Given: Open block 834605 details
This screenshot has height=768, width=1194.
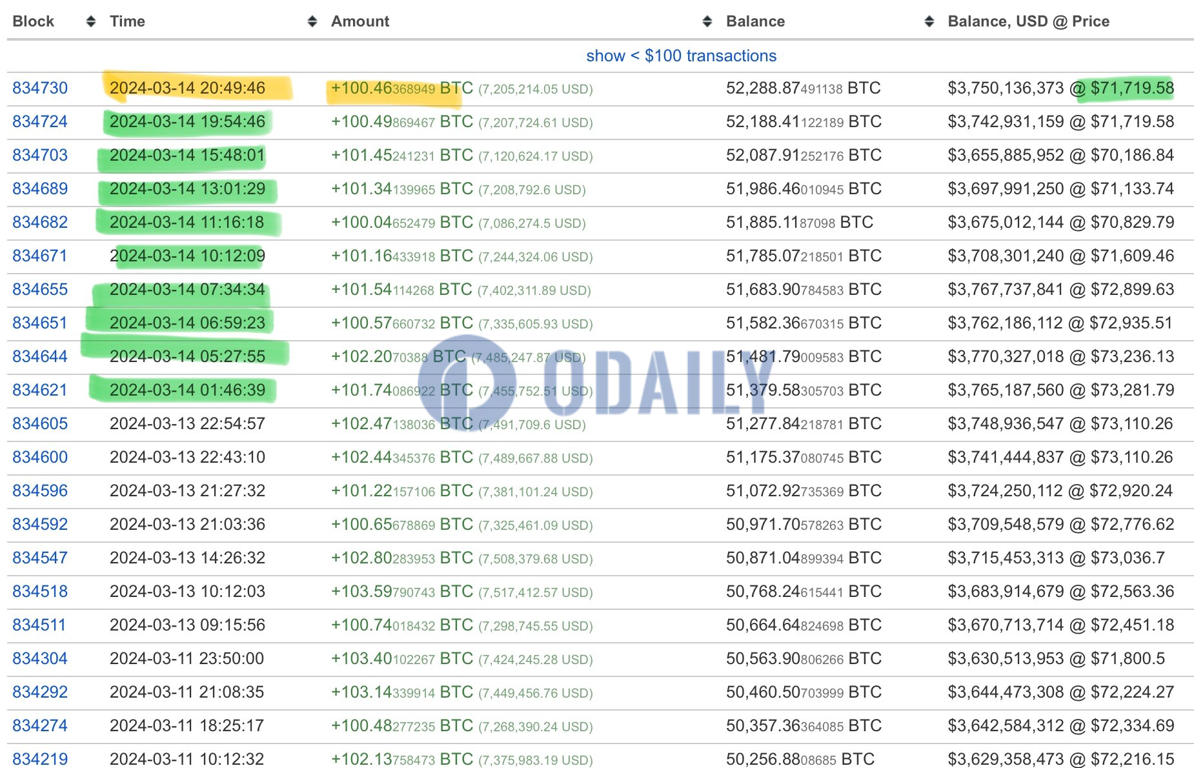Looking at the screenshot, I should coord(40,423).
